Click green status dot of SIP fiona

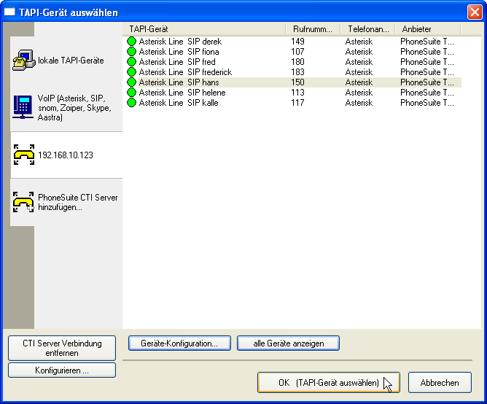tap(132, 52)
